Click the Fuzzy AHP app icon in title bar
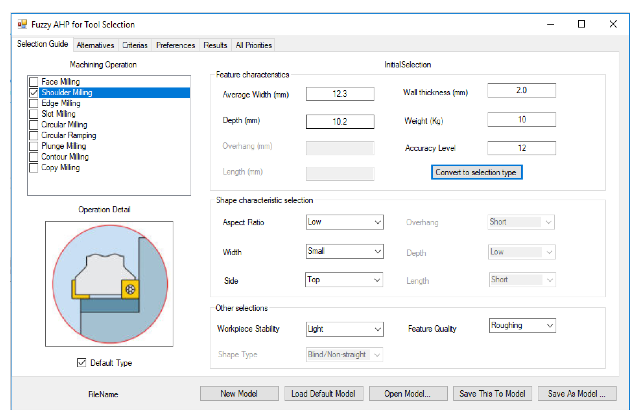 pos(22,24)
